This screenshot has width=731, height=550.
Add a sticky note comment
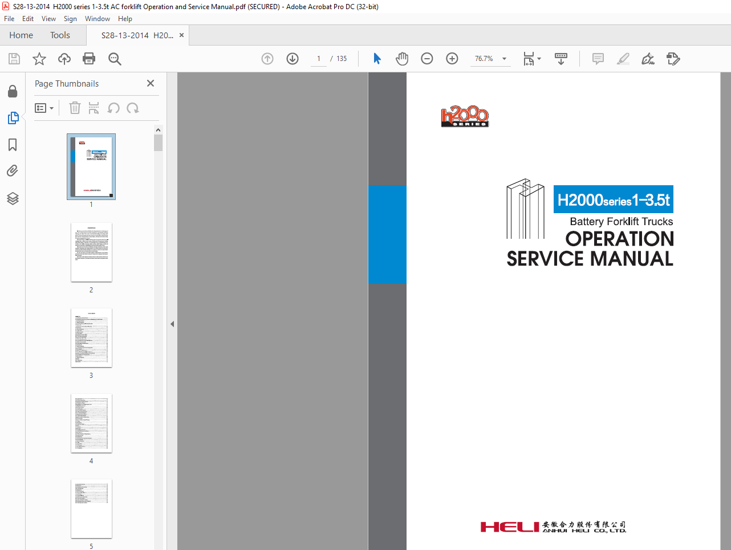pos(598,59)
